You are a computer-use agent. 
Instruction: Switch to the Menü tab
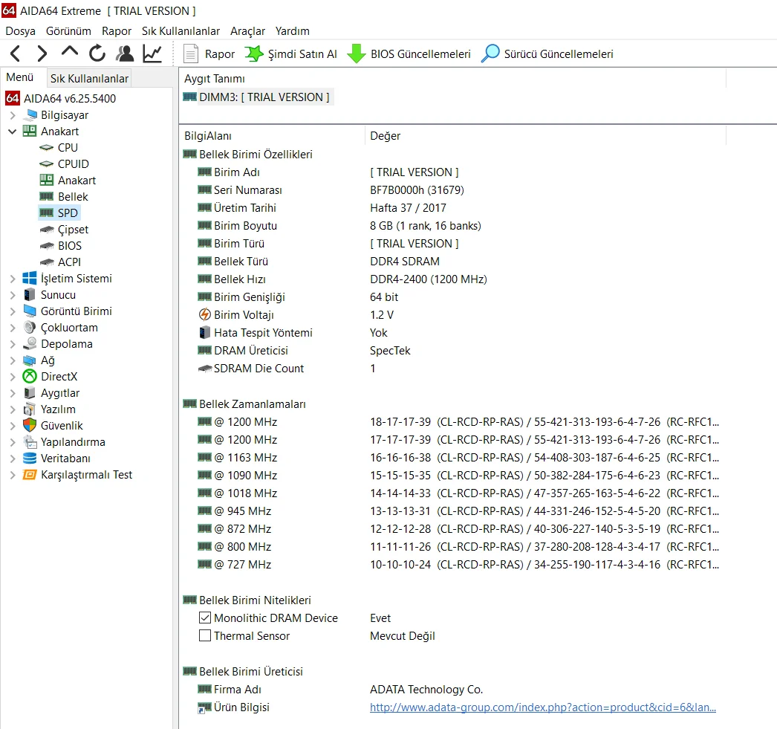20,77
